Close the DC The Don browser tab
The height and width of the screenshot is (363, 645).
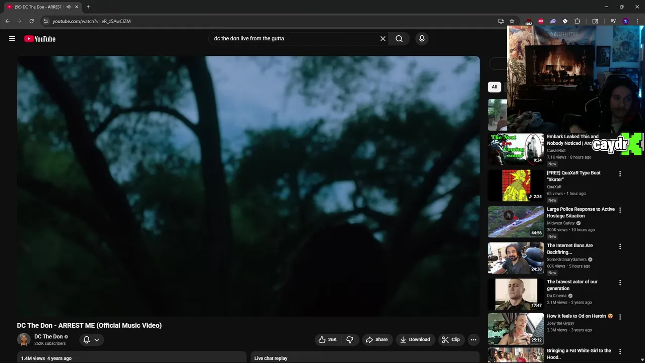pos(77,7)
